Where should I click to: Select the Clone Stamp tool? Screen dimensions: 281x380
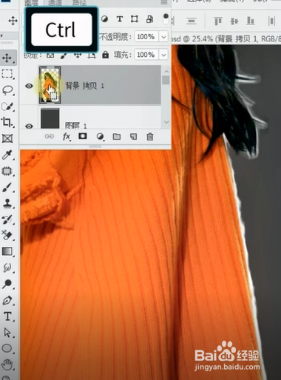(x=7, y=203)
